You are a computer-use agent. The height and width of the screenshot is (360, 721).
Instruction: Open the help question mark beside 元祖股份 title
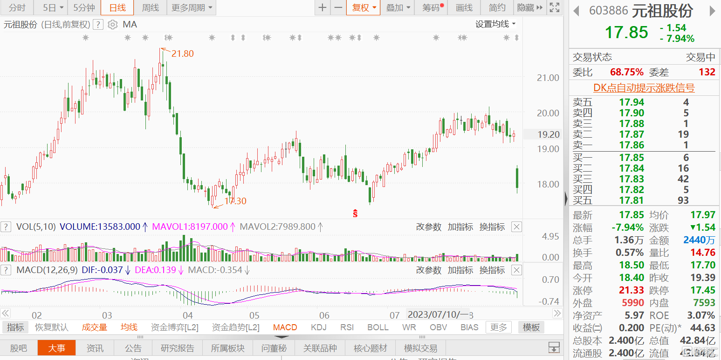point(98,25)
